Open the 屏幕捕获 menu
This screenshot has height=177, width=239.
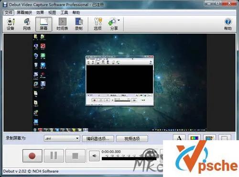click(x=24, y=12)
